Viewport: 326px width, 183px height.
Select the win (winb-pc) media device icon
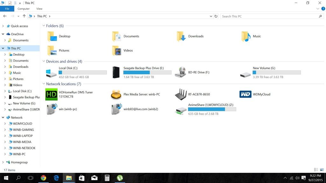click(x=52, y=109)
